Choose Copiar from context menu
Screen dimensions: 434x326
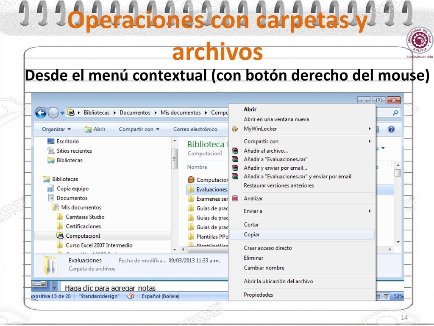pyautogui.click(x=302, y=234)
